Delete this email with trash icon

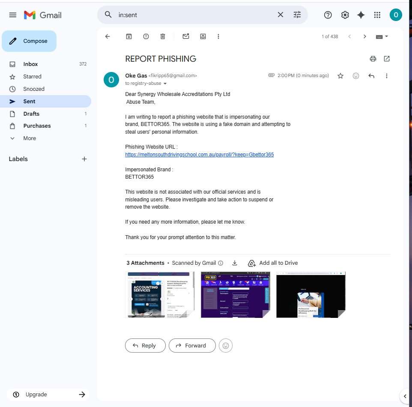(163, 36)
